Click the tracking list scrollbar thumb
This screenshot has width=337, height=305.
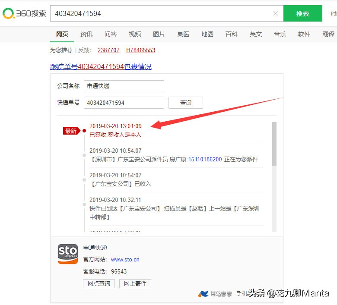pyautogui.click(x=274, y=144)
